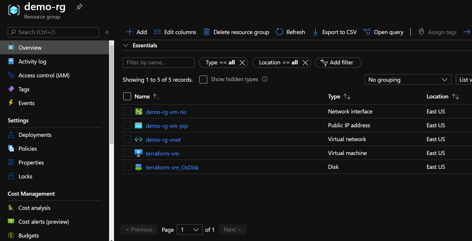Click the Delete resource group trash icon
The width and height of the screenshot is (472, 241).
pyautogui.click(x=206, y=32)
